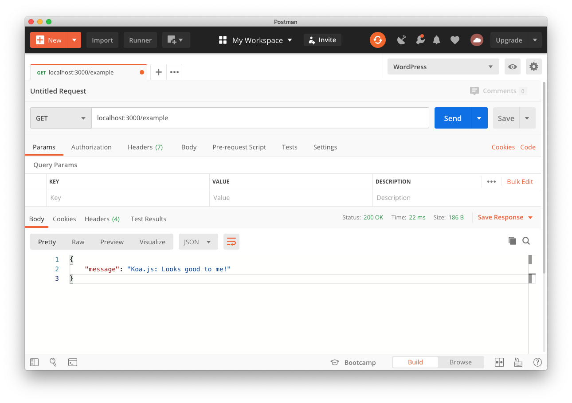Copy response body to clipboard
The width and height of the screenshot is (572, 403).
pyautogui.click(x=512, y=241)
